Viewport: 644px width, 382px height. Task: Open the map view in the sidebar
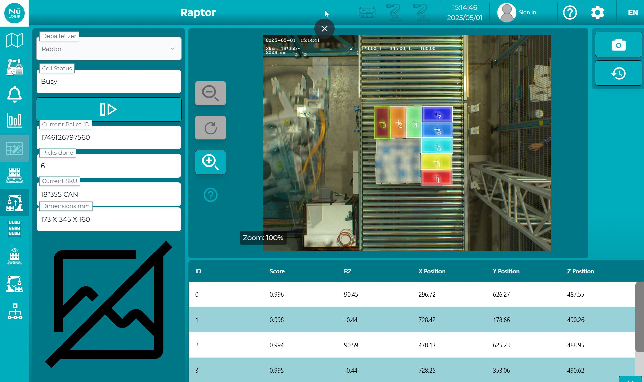point(15,40)
